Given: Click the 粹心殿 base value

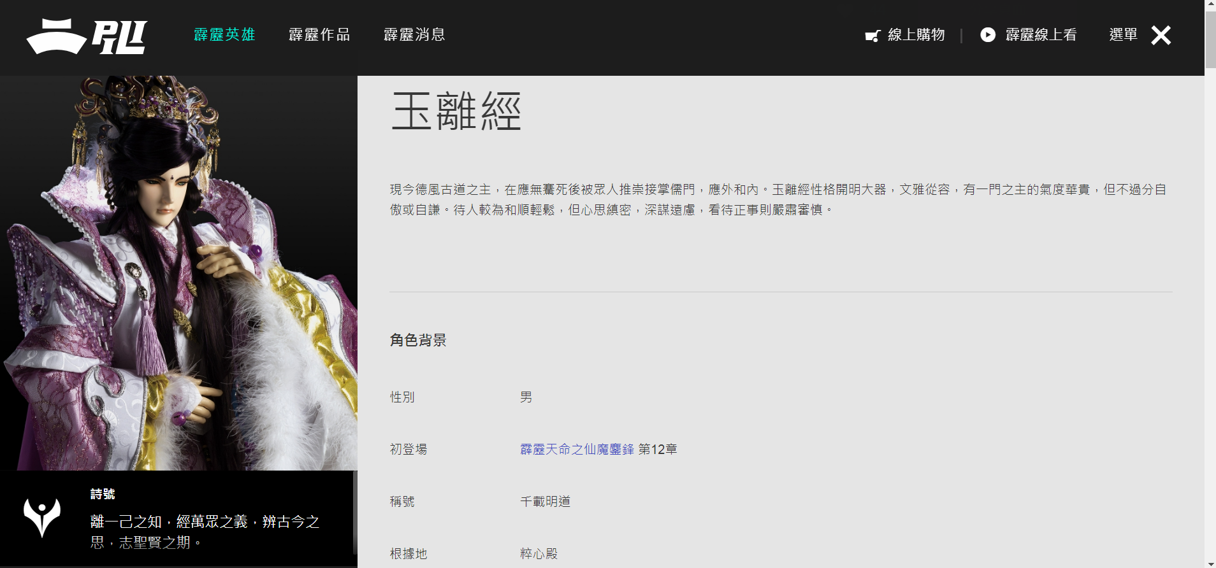Looking at the screenshot, I should pos(539,554).
